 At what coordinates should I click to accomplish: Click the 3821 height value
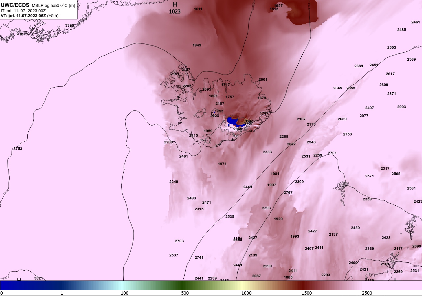[x=39, y=278]
